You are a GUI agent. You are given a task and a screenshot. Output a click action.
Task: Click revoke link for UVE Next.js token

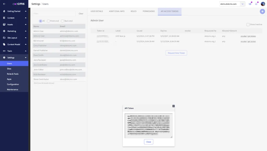tap(243, 36)
